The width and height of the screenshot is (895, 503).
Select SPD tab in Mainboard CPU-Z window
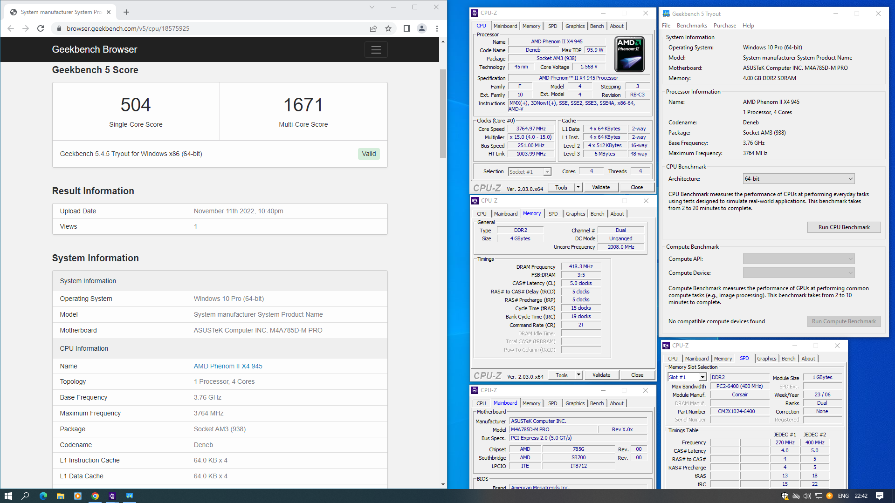click(552, 403)
